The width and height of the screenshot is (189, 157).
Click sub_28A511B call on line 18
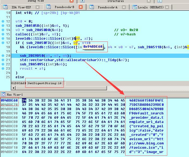(x=150, y=47)
